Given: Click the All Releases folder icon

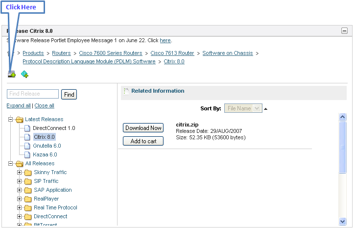Looking at the screenshot, I should 20,164.
